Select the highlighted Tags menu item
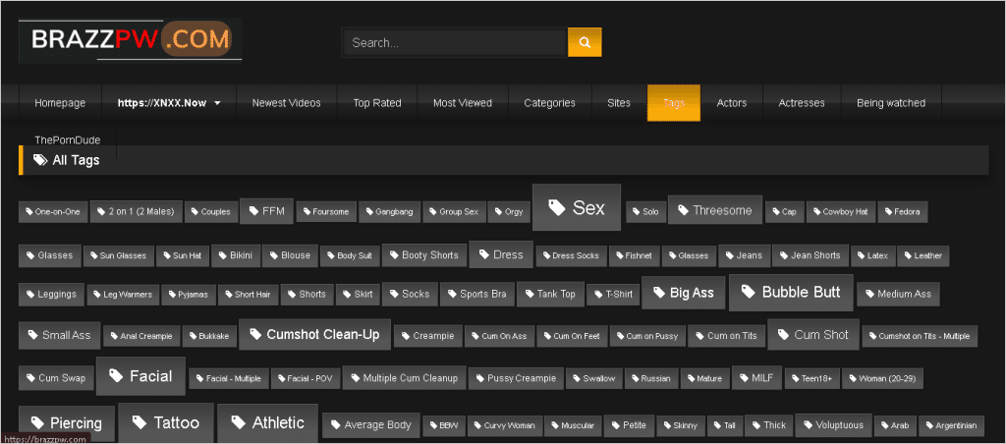This screenshot has width=1006, height=444. (x=674, y=103)
